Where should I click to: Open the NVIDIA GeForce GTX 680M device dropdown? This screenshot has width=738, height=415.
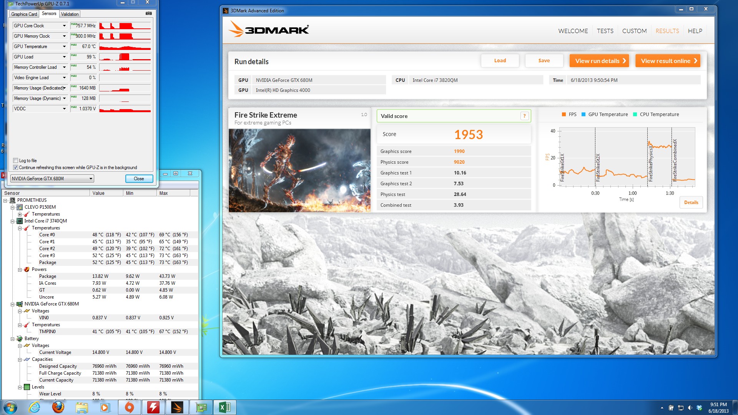pos(91,179)
